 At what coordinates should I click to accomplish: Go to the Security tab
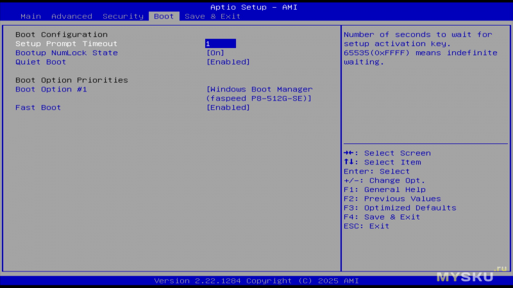(122, 16)
